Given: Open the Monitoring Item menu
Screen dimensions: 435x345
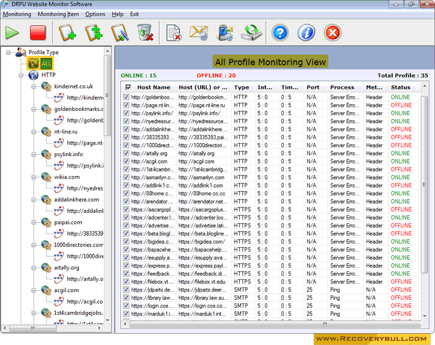Looking at the screenshot, I should (x=58, y=14).
